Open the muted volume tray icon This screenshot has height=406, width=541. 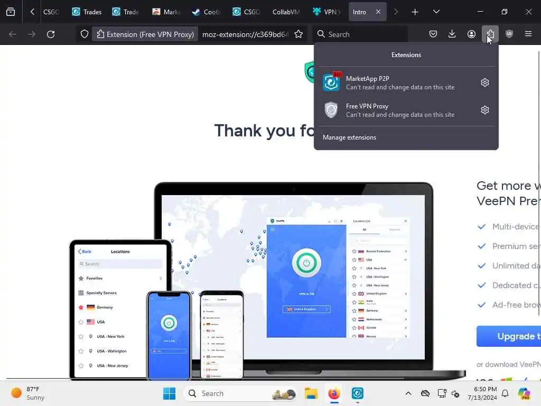pos(455,393)
